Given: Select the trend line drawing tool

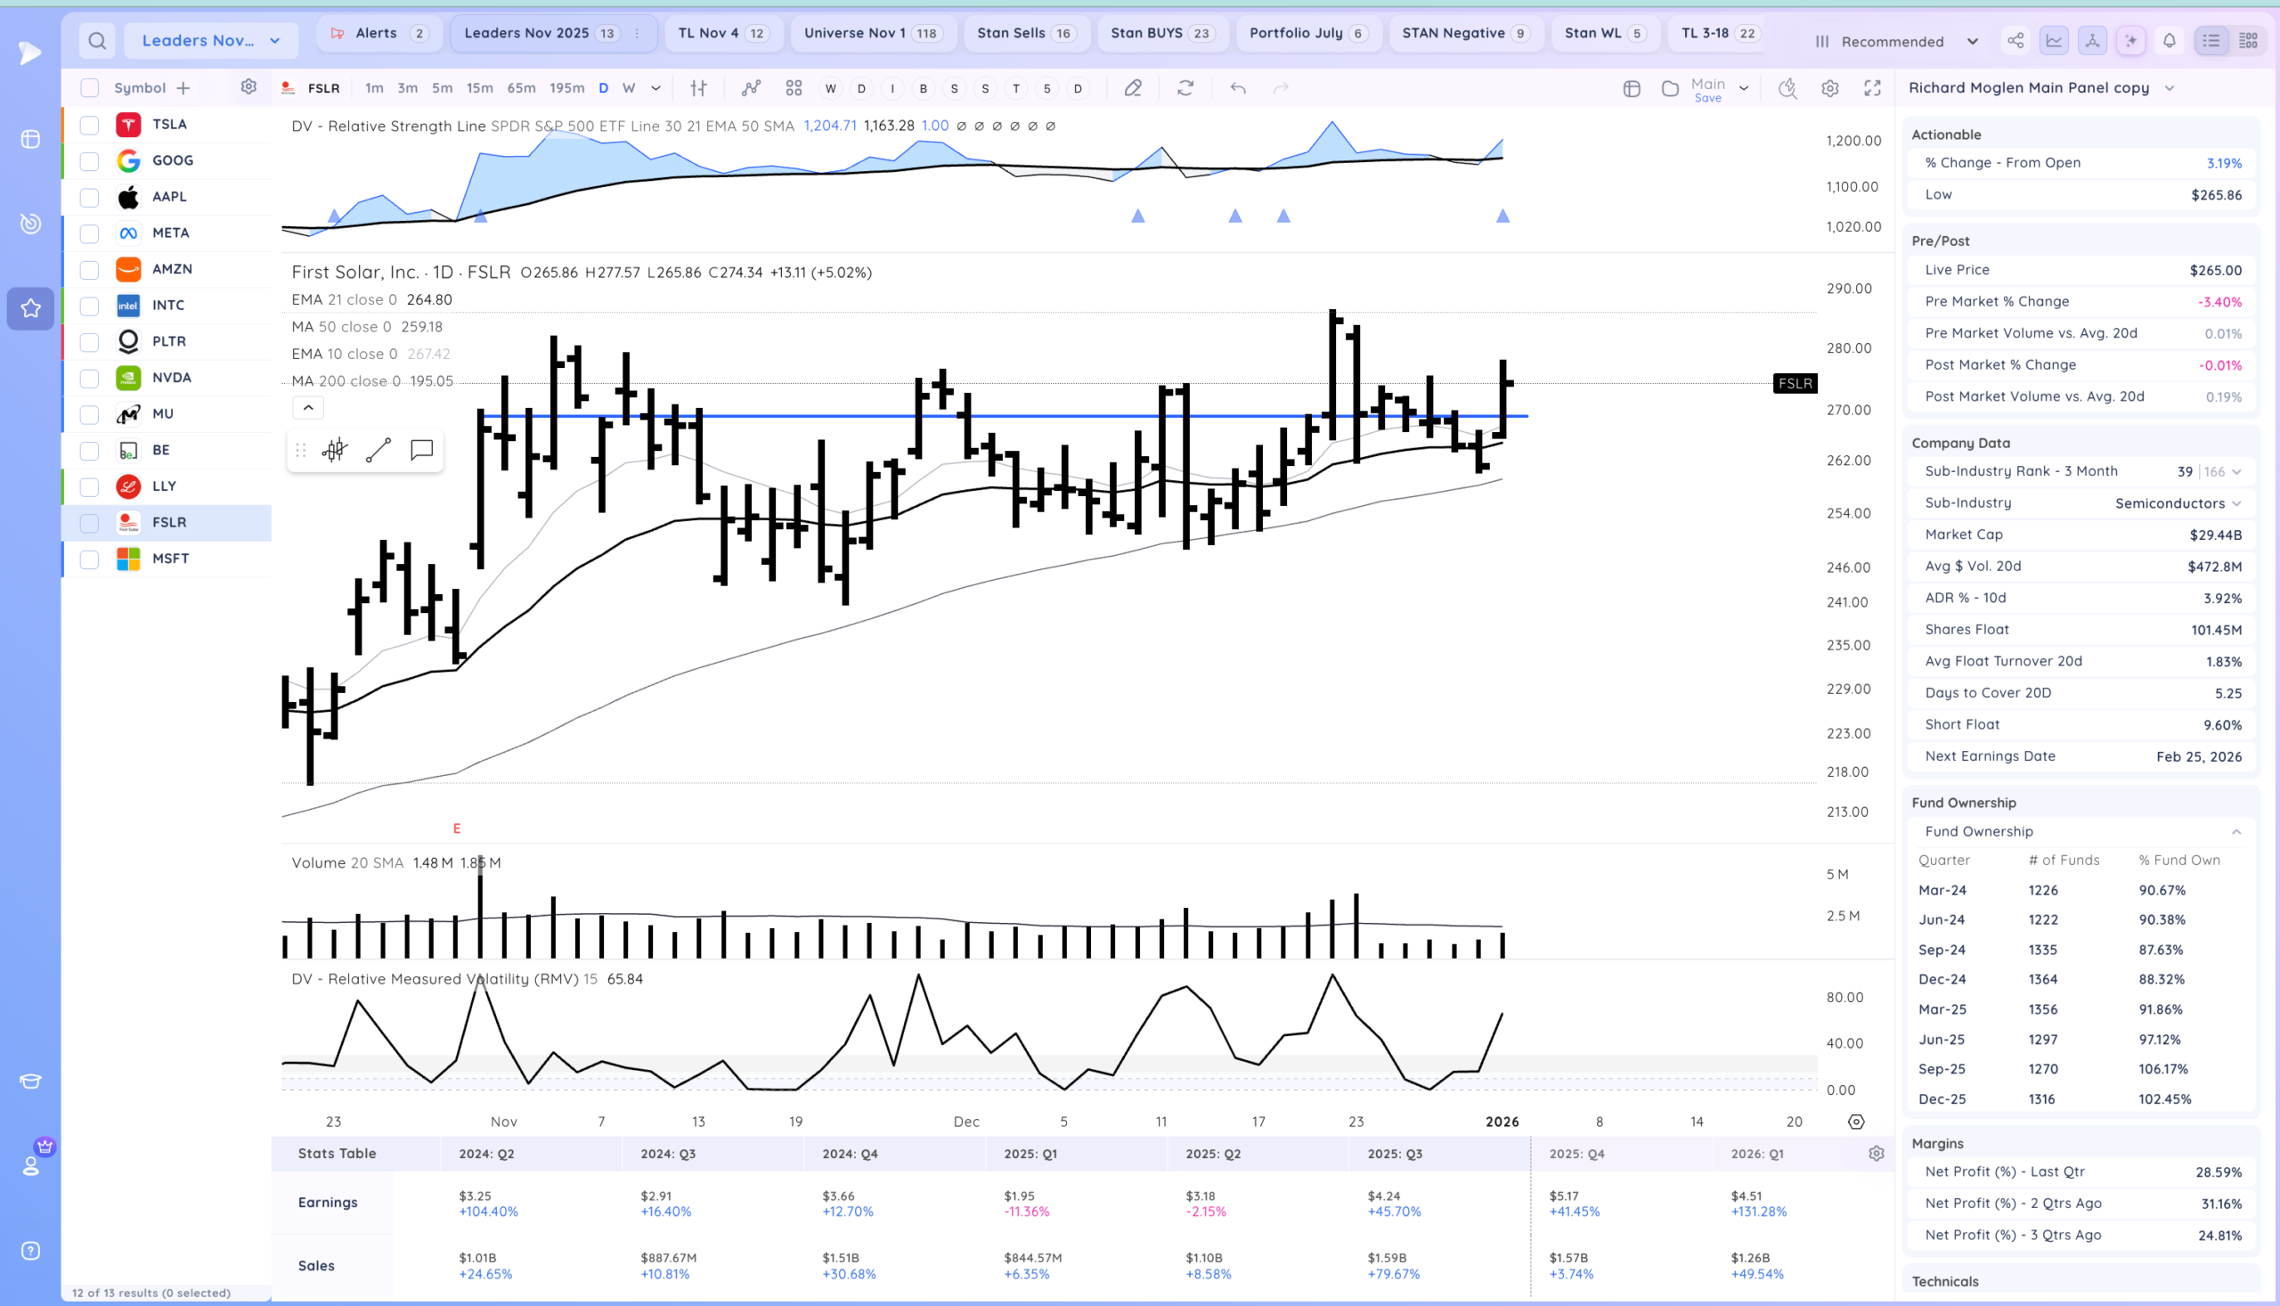Looking at the screenshot, I should tap(379, 450).
